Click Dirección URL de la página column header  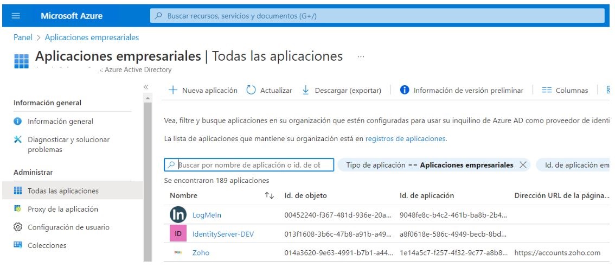(x=562, y=195)
